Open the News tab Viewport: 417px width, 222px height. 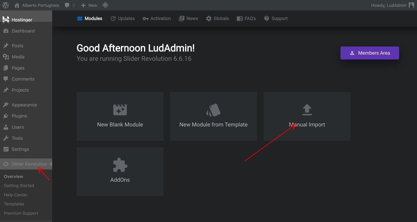[188, 19]
